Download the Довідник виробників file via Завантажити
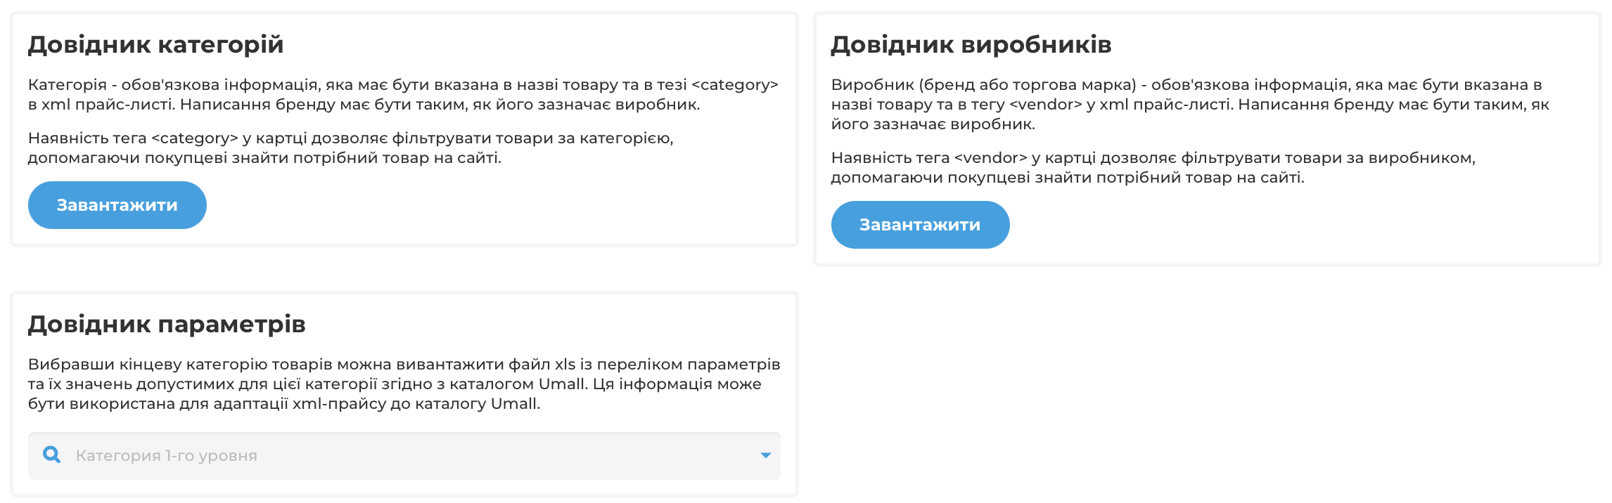This screenshot has width=1612, height=503. [920, 225]
